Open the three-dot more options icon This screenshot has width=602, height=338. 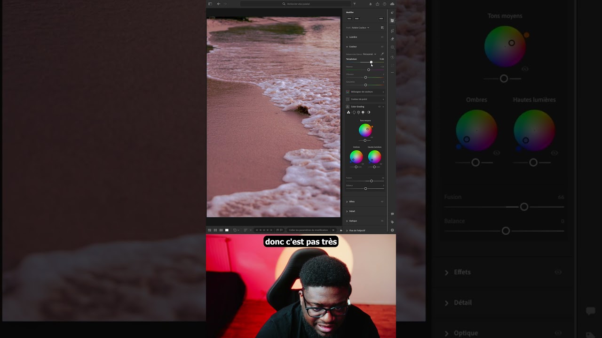coord(392,72)
